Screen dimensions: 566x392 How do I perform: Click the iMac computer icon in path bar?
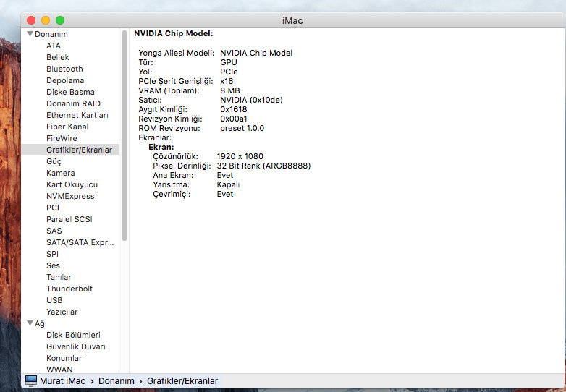point(31,381)
